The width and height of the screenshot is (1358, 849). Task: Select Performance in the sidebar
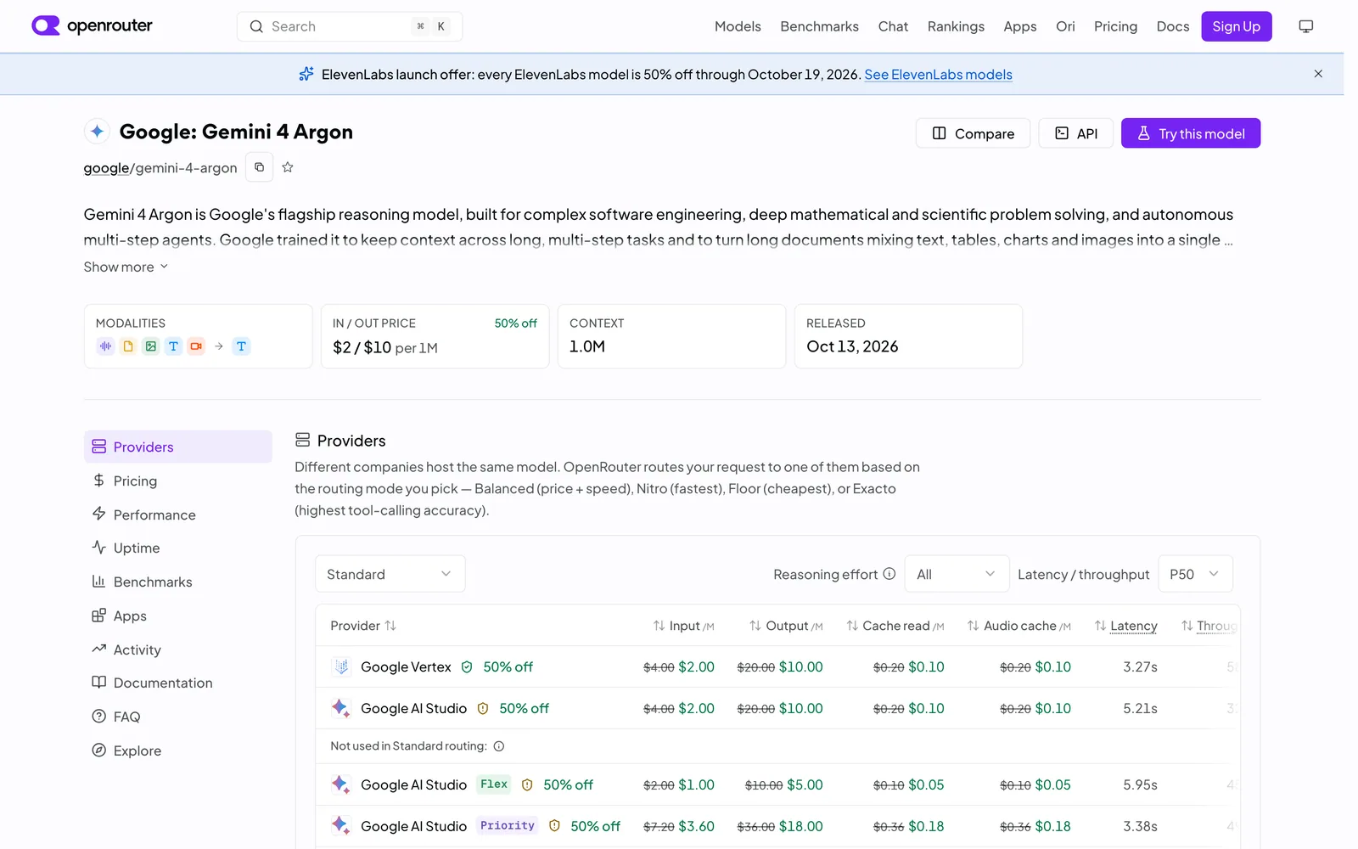177,514
